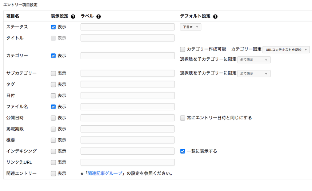Check カテゴリー作成可能 checkbox
Screen dimensions: 312x191
183,49
